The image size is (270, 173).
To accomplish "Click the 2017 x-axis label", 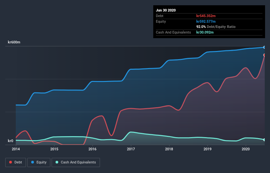I will [x=131, y=149].
